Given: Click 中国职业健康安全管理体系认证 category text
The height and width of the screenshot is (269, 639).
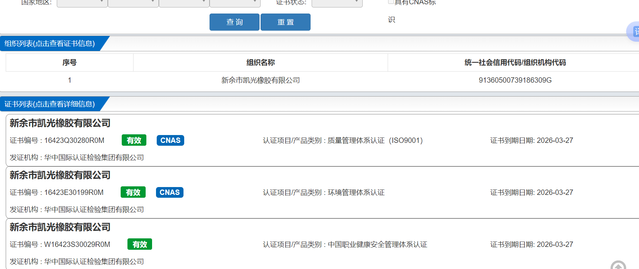Looking at the screenshot, I should [x=377, y=244].
